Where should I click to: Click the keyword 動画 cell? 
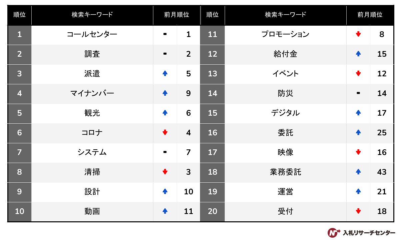(x=92, y=211)
